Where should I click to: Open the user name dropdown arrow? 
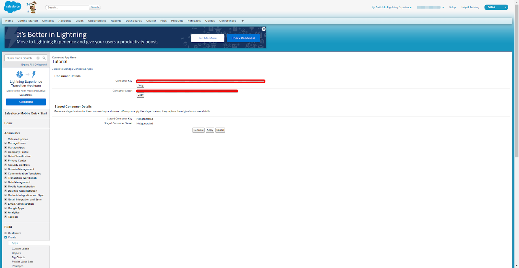(443, 7)
